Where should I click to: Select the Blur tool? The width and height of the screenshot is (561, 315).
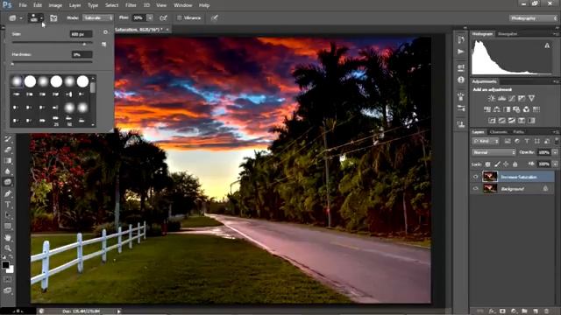coord(8,171)
